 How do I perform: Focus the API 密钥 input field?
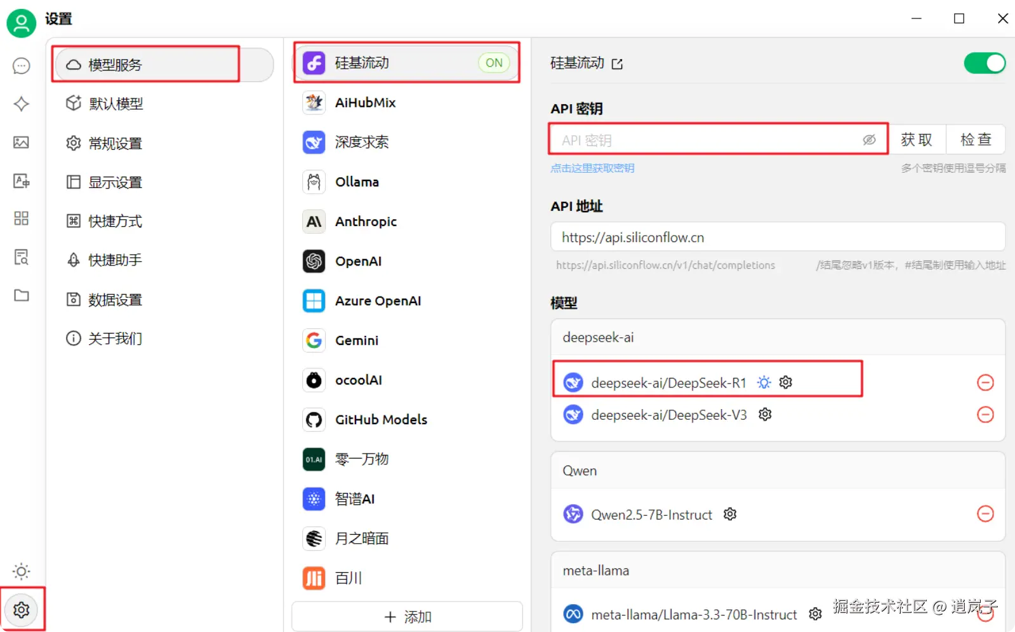(719, 140)
